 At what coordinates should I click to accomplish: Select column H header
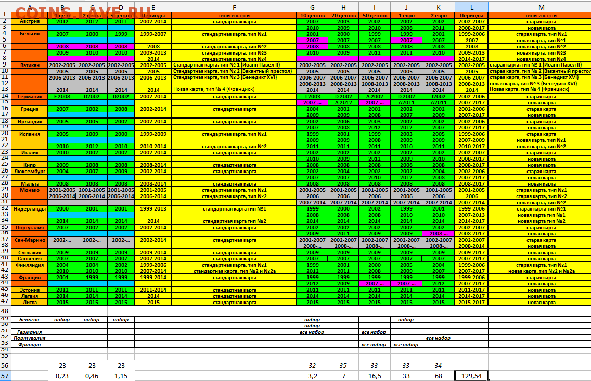(343, 7)
